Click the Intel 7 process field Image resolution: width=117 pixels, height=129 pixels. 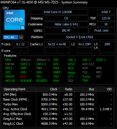[x=106, y=12]
